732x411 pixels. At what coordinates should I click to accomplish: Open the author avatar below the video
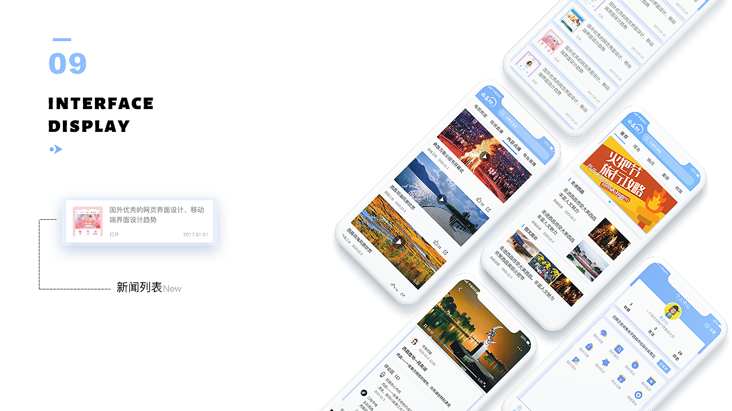tap(415, 341)
